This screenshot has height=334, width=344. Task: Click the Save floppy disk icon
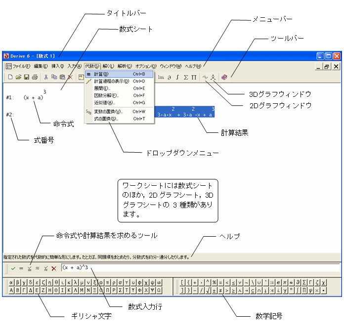(27, 77)
